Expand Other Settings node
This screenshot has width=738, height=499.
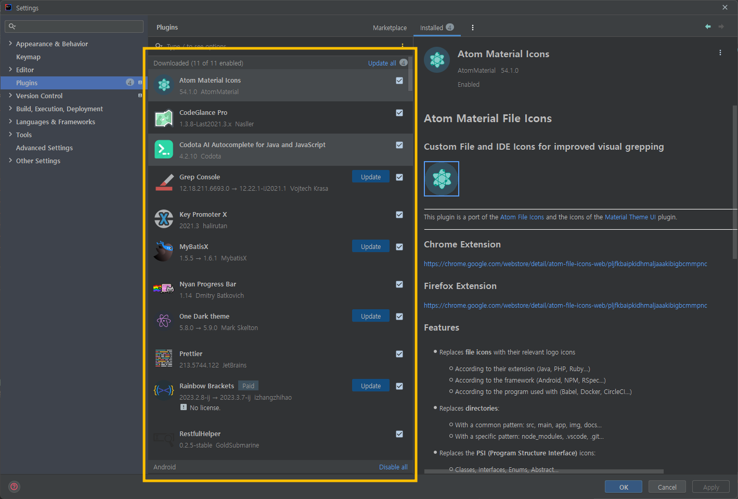[x=10, y=161]
